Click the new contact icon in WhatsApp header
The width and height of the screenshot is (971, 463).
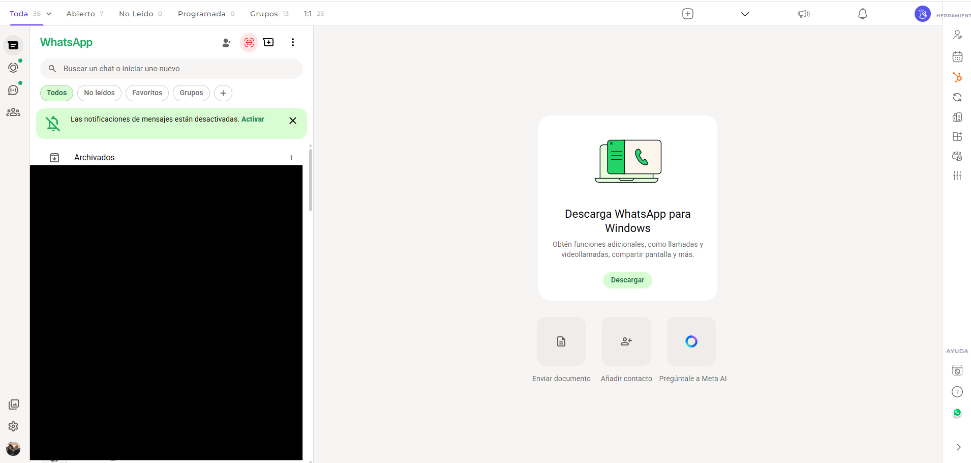pos(226,43)
